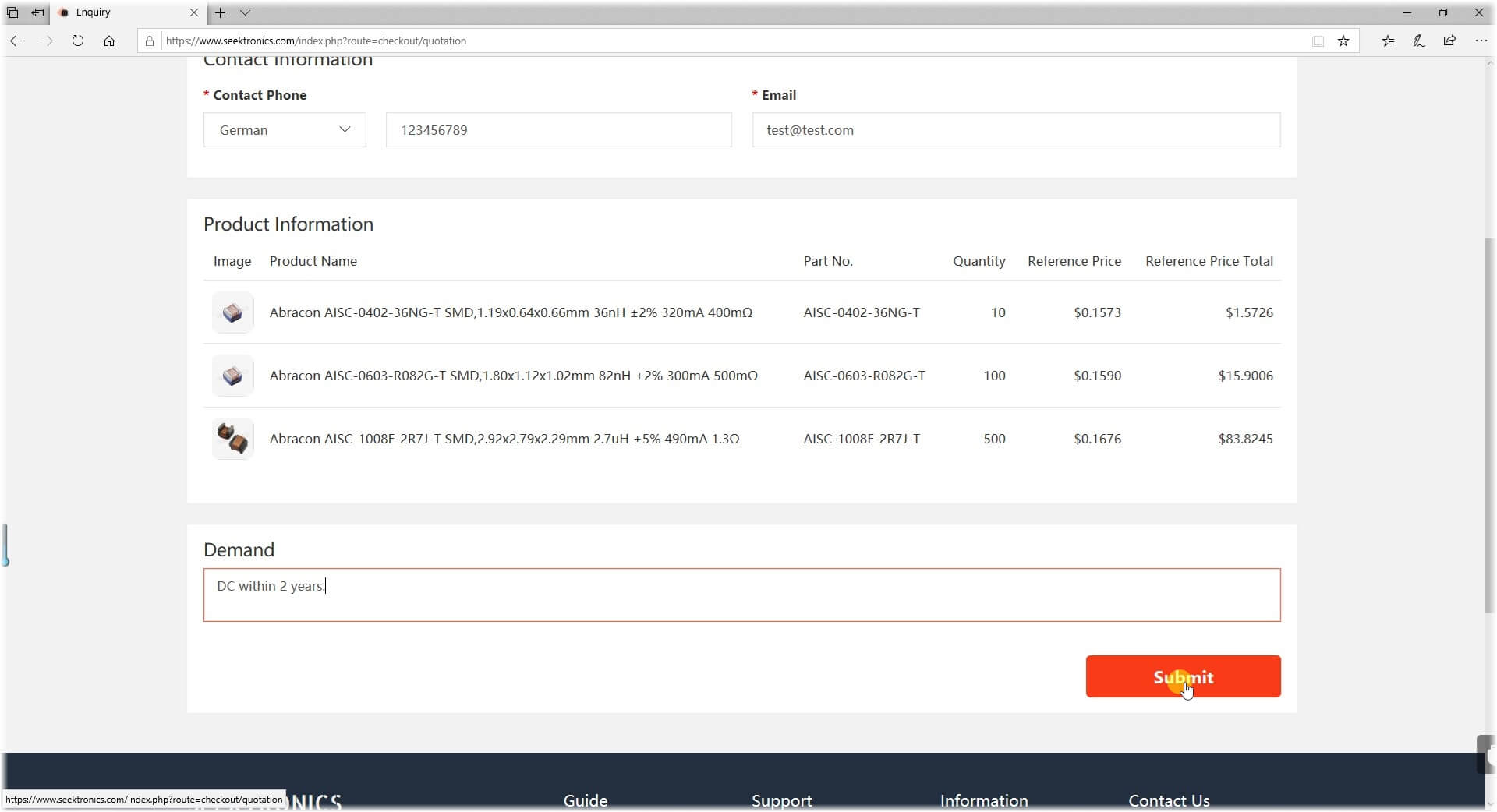
Task: Click quantity value 100
Action: point(994,376)
